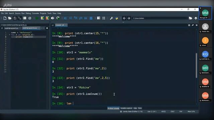Click the ASCII encoding status
The width and height of the screenshot is (214, 120).
164,111
